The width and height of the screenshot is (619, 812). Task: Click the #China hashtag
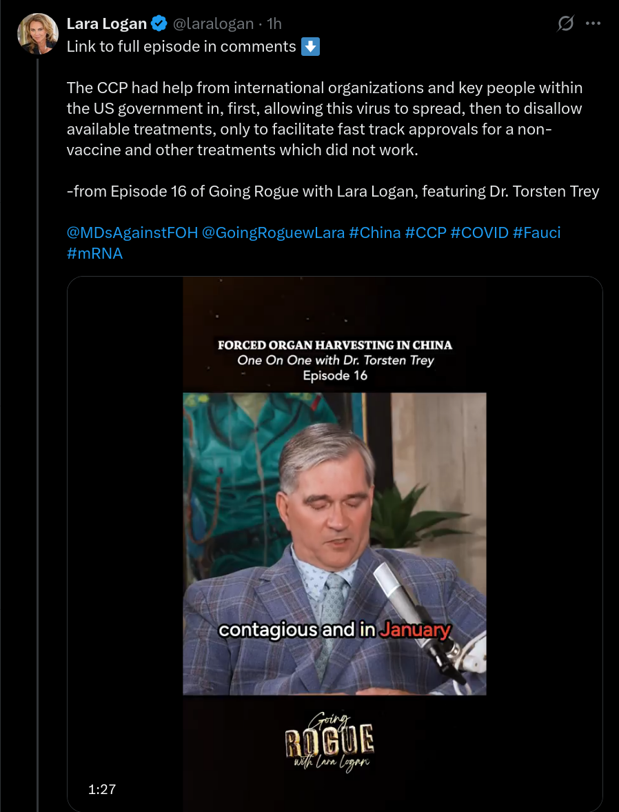[x=375, y=232]
